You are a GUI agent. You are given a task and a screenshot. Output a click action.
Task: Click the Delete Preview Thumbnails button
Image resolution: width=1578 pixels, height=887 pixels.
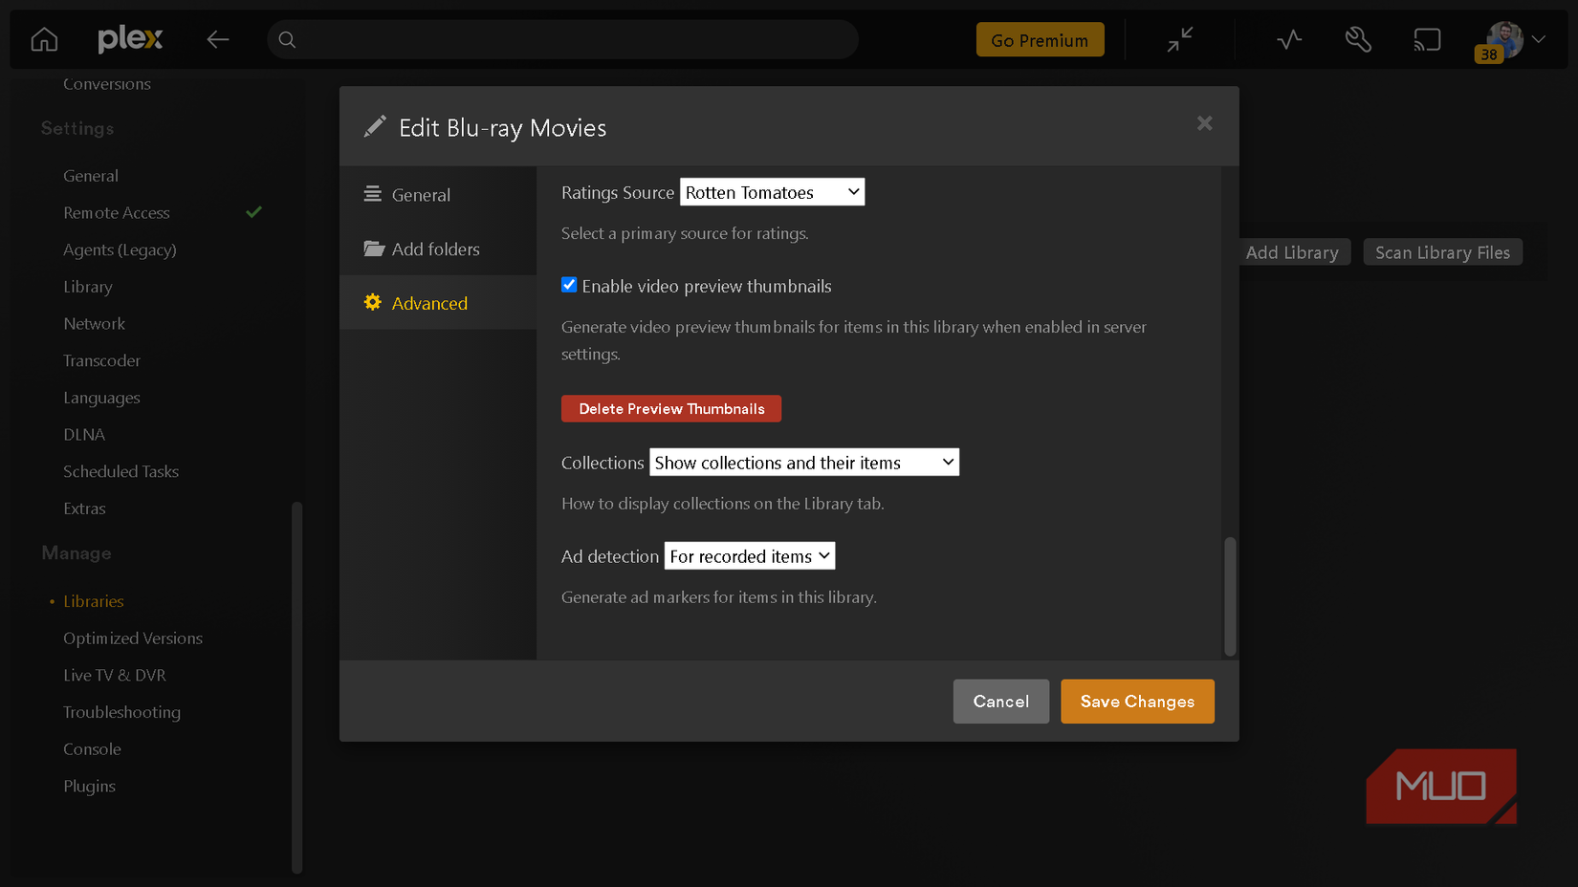pos(671,409)
